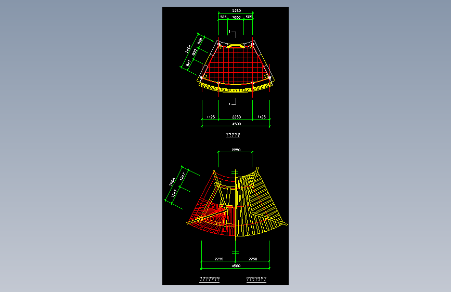Click the right 2250 below the roof drawing
451x292 pixels.
253,259
